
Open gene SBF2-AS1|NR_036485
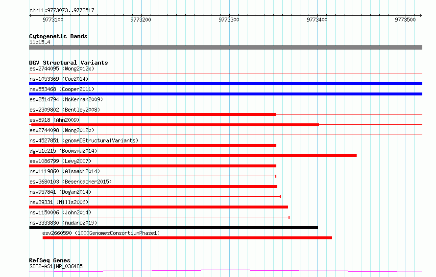coord(56,266)
